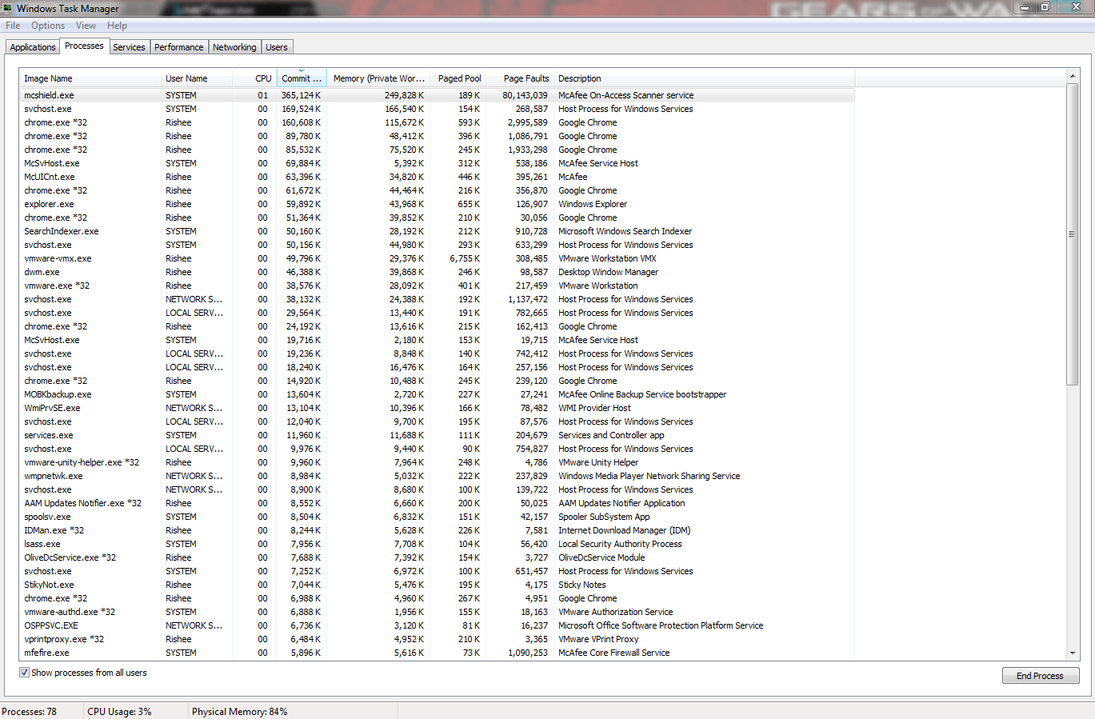1095x719 pixels.
Task: Sort by Description column header
Action: click(x=705, y=78)
